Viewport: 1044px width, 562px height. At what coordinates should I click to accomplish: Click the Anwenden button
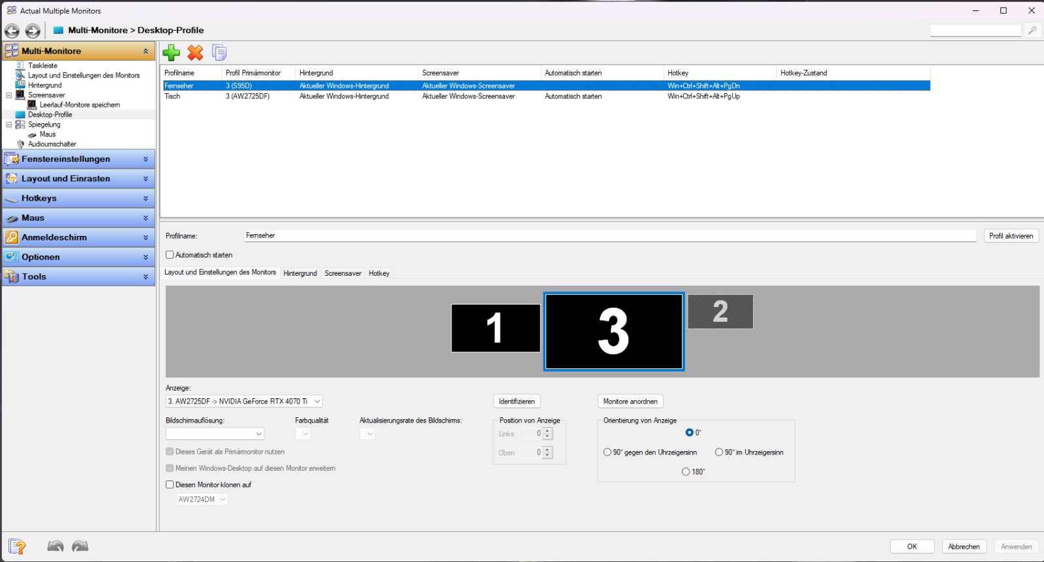point(1016,546)
